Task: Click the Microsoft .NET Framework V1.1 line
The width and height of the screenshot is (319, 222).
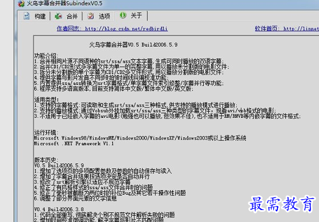Action: 74,143
